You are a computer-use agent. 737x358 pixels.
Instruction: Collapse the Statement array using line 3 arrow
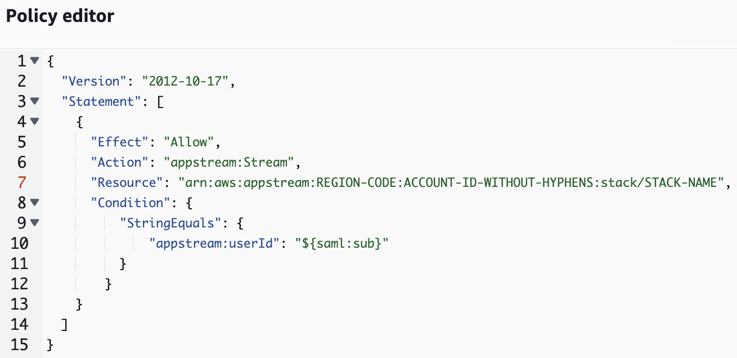35,101
